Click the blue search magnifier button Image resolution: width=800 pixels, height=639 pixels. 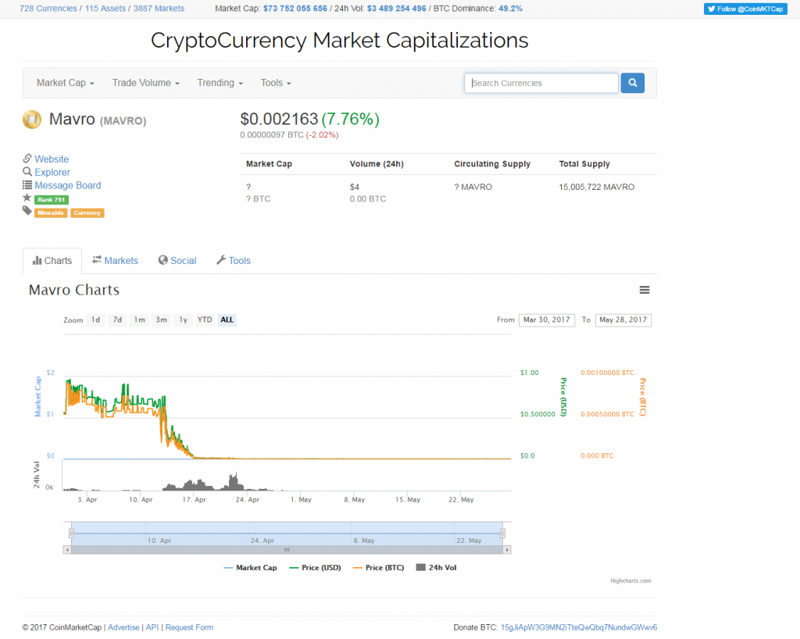[x=632, y=83]
